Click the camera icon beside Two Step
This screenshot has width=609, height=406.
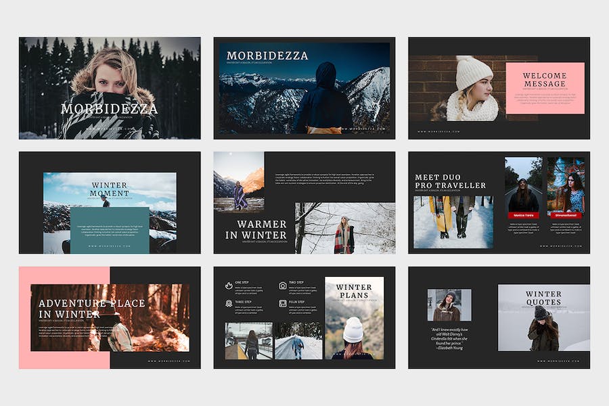click(x=283, y=286)
